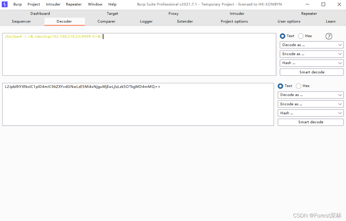Viewport: 346px width, 221px height.
Task: Switch to the Logger tab
Action: click(x=146, y=21)
